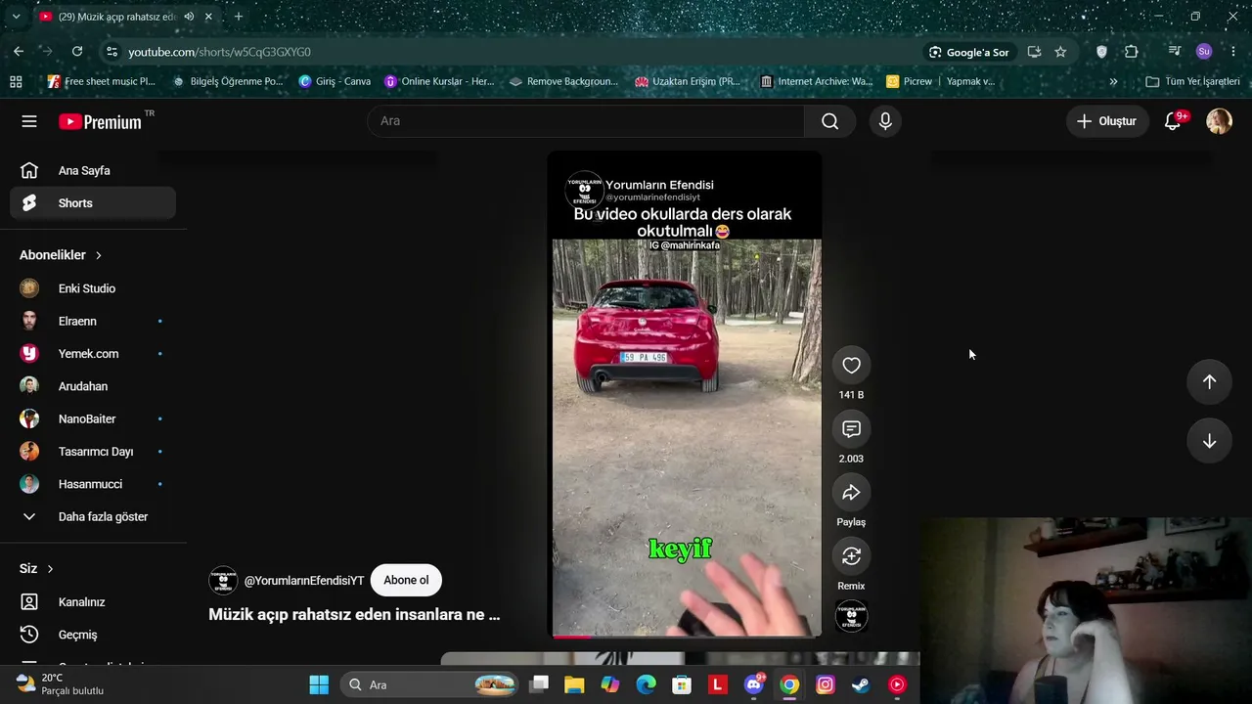Open the apps grid in bookmarks bar
Viewport: 1252px width, 704px height.
point(16,82)
